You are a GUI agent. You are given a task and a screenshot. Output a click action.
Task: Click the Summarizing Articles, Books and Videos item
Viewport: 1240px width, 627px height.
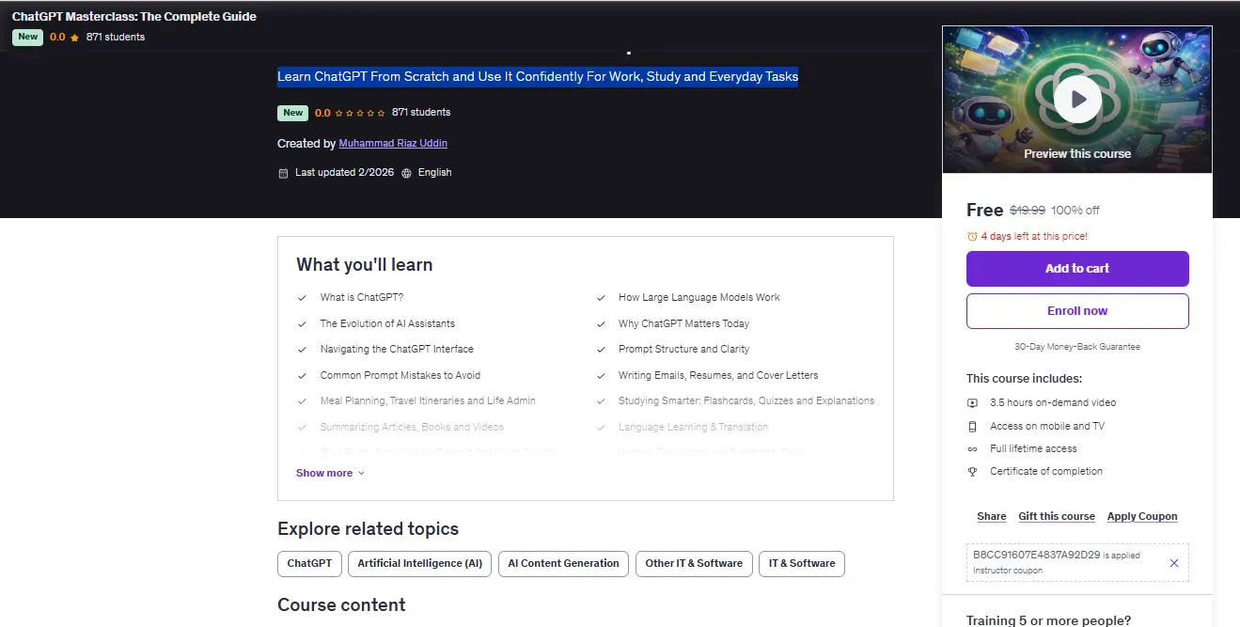click(412, 427)
